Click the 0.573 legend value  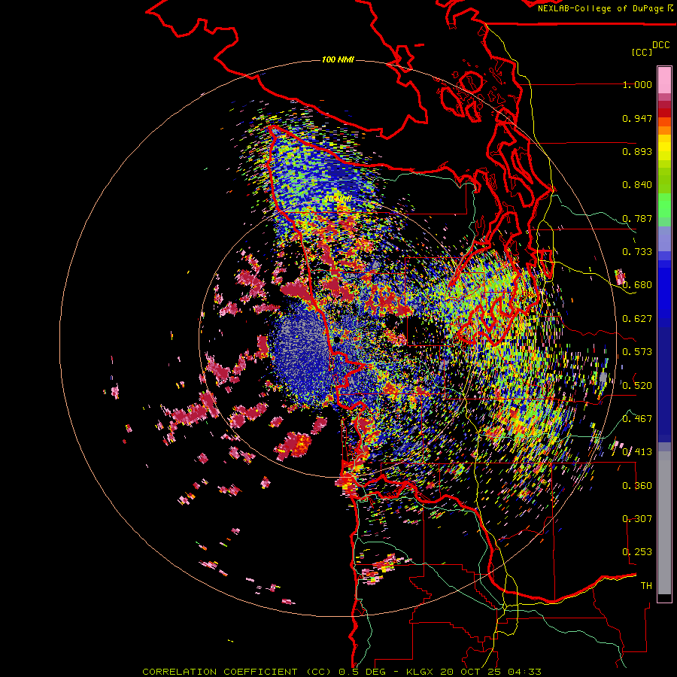click(x=637, y=352)
